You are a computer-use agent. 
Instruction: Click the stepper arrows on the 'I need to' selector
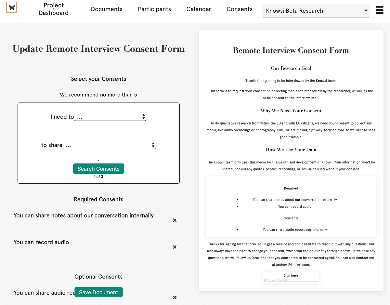coord(143,116)
